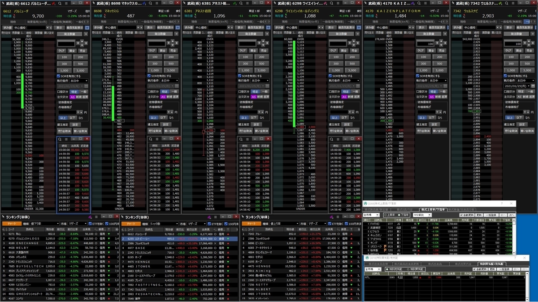The height and width of the screenshot is (302, 538).
Task: Click help icon in 株式上昇率/下落率 window
Action: [x=502, y=203]
